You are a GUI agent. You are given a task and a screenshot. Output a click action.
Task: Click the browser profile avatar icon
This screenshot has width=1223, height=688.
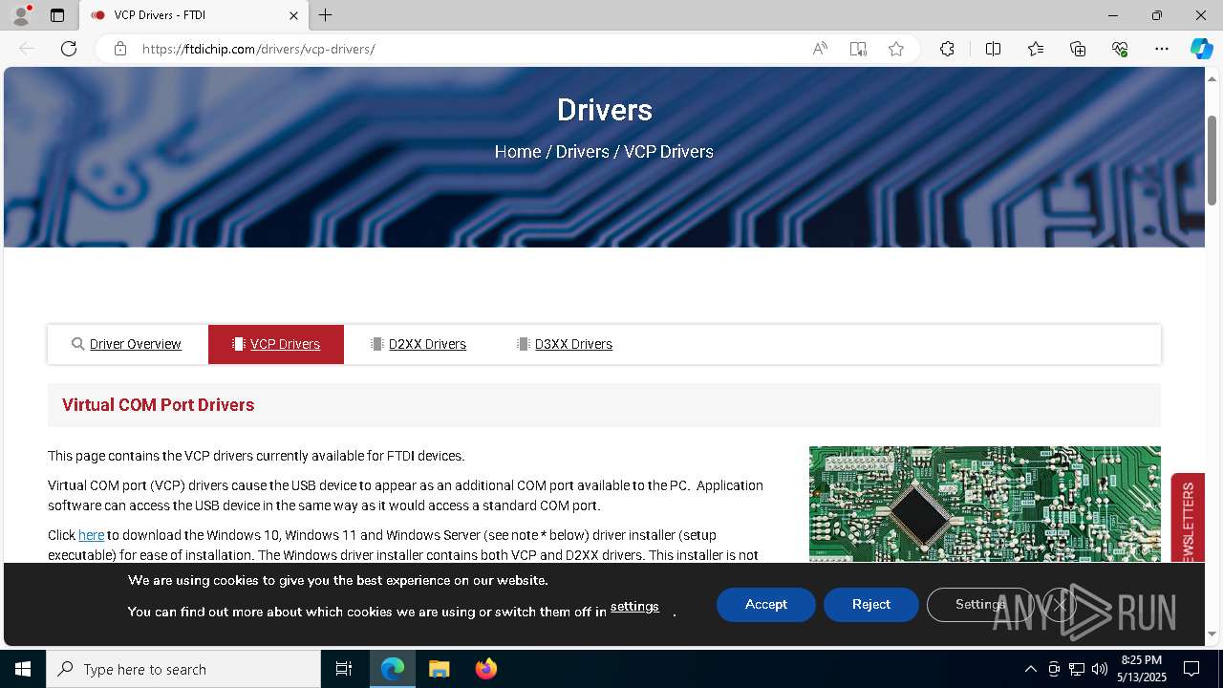coord(20,15)
